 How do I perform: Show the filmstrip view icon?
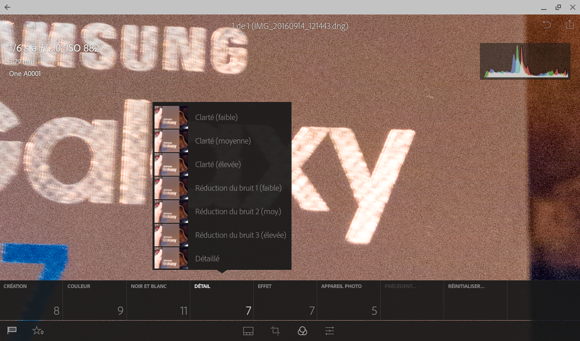248,331
